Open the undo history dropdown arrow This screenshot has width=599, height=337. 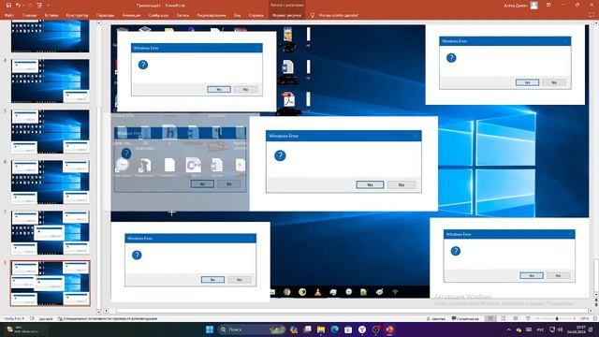22,6
